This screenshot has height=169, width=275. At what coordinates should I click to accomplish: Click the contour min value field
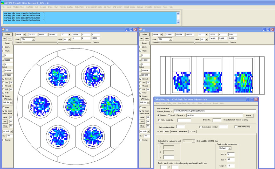coord(231,154)
